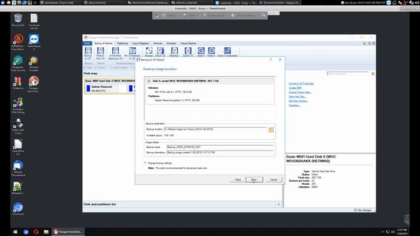Tick the Change backup settings checkbox
The height and width of the screenshot is (236, 420).
tap(145, 163)
